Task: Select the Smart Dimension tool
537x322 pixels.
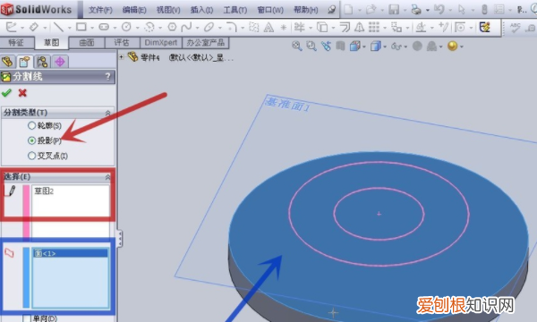Action: tap(34, 27)
